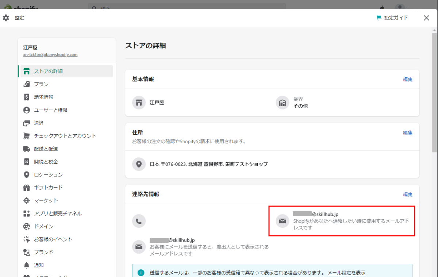The height and width of the screenshot is (277, 438).
Task: Click the ユーザーと権限 person icon
Action: pos(27,110)
